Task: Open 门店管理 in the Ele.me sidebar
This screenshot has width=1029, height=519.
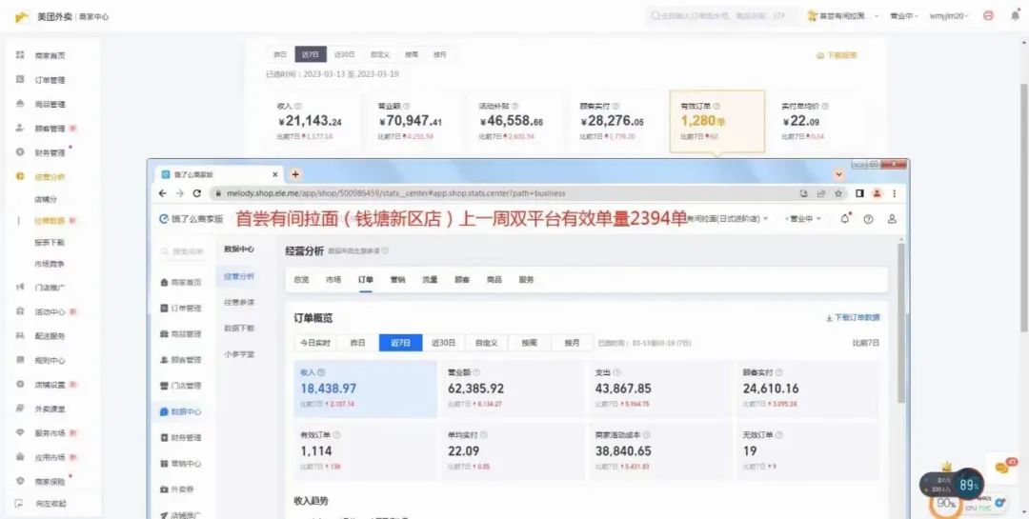Action: click(182, 386)
